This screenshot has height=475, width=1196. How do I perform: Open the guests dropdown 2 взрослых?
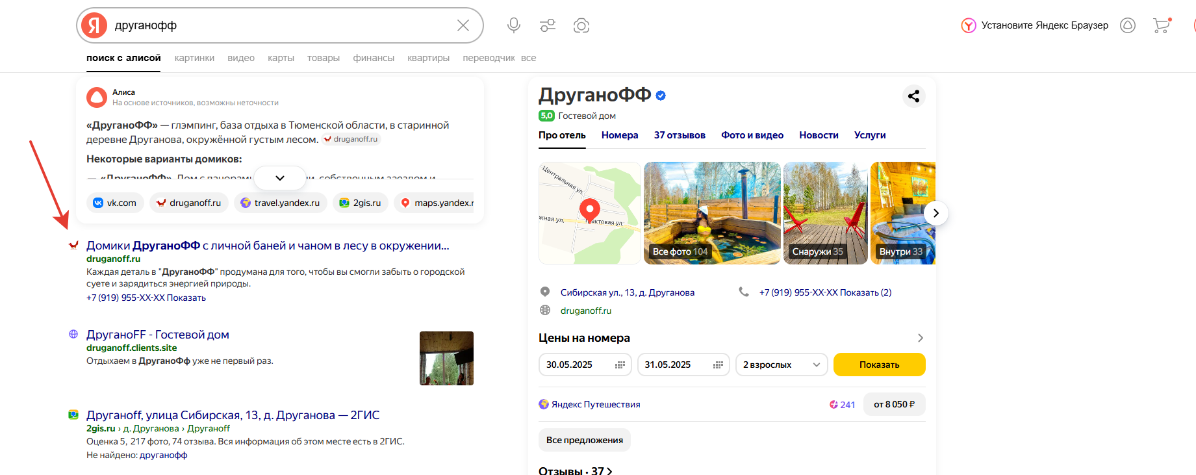tap(782, 365)
